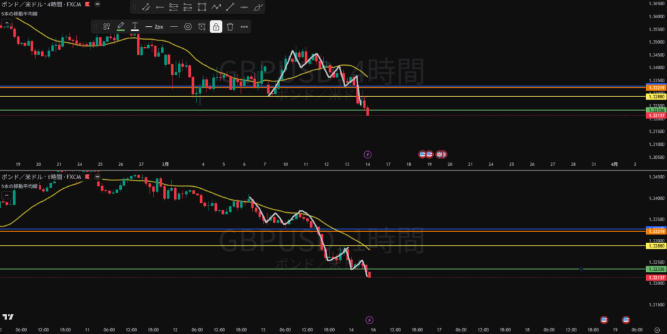
Task: Toggle the red flag on 4時間 chart
Action: pyautogui.click(x=87, y=4)
